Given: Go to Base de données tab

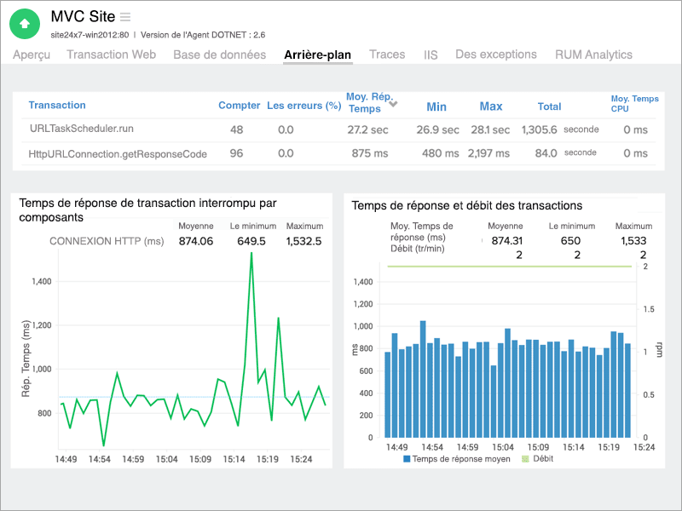Looking at the screenshot, I should coord(219,55).
